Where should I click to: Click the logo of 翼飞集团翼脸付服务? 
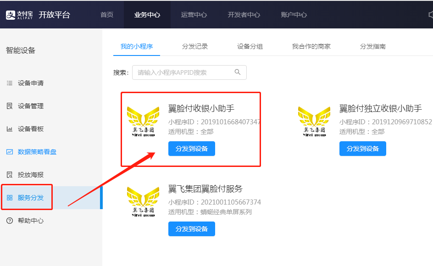click(143, 202)
